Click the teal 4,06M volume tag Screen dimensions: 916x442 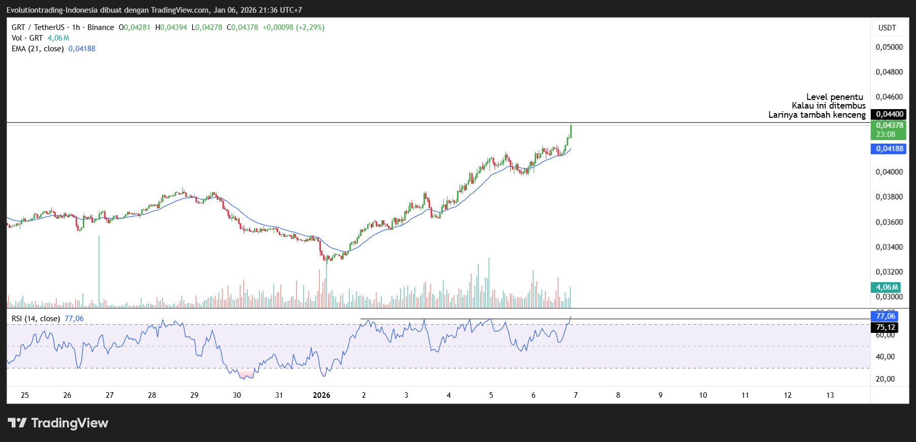pyautogui.click(x=886, y=287)
